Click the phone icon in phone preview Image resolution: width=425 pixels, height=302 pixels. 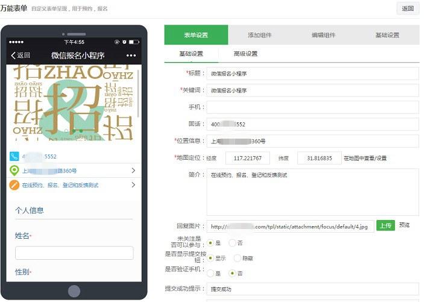(x=14, y=156)
